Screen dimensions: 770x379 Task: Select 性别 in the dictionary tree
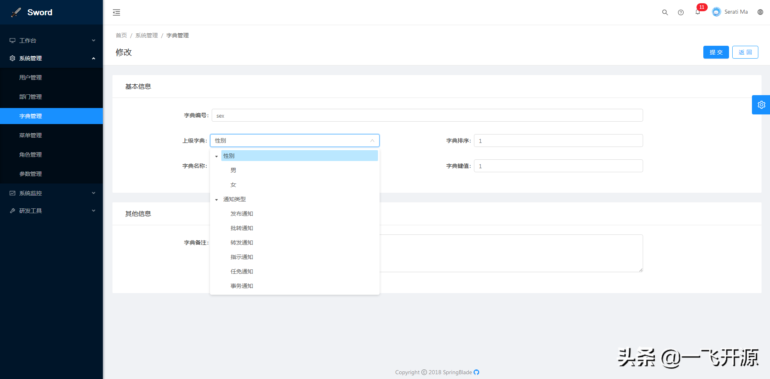[x=299, y=156]
